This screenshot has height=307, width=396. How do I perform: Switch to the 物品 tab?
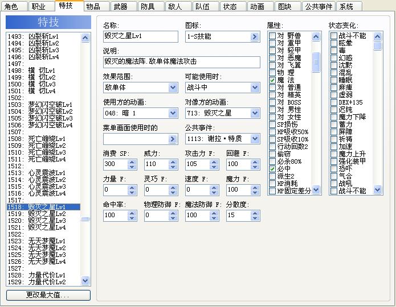tap(96, 6)
